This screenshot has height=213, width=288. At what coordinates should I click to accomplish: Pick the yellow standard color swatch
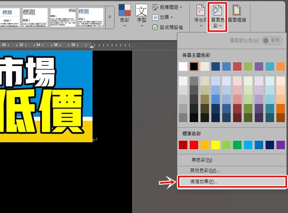pyautogui.click(x=216, y=145)
